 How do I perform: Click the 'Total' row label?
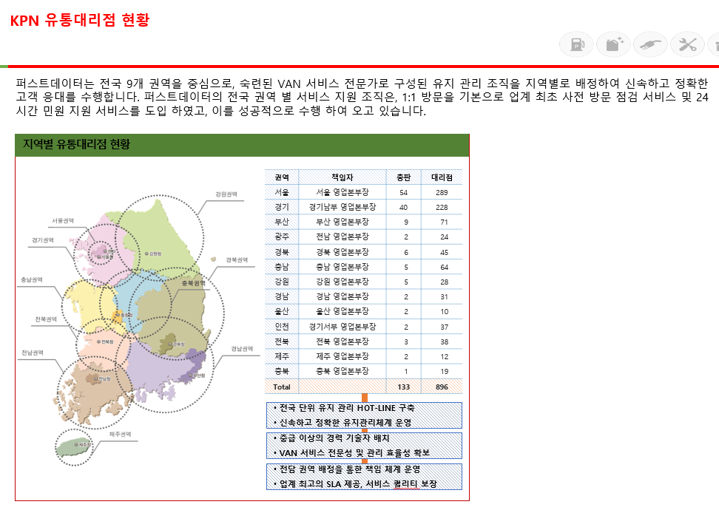coord(282,387)
